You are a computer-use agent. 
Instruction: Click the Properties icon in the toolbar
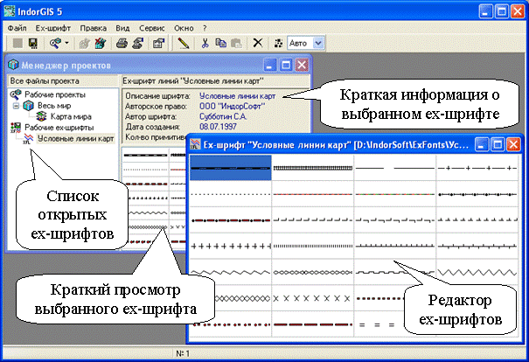[x=159, y=42]
